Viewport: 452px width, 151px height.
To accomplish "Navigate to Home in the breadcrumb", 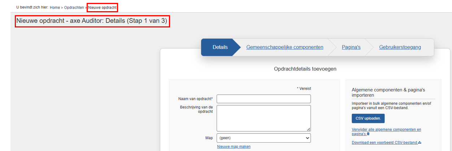I will pyautogui.click(x=55, y=8).
